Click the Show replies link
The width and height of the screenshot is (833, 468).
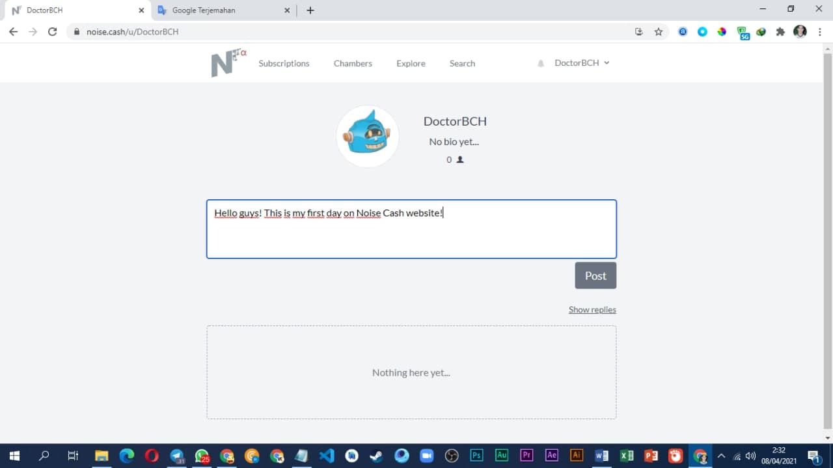(592, 310)
